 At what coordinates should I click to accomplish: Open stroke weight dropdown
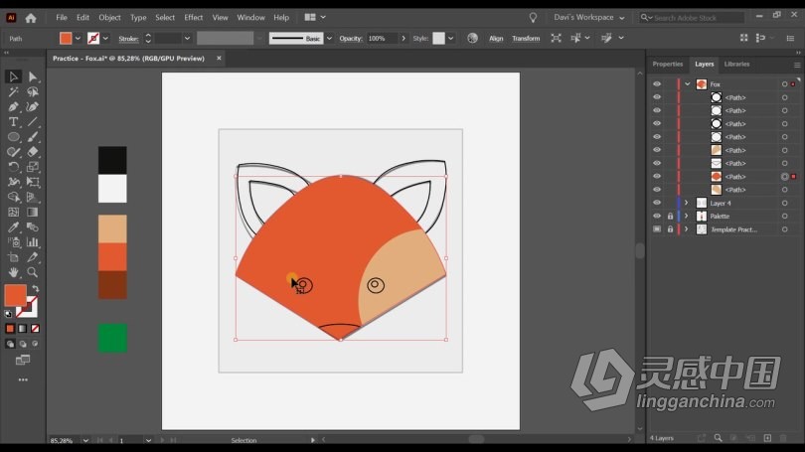187,39
